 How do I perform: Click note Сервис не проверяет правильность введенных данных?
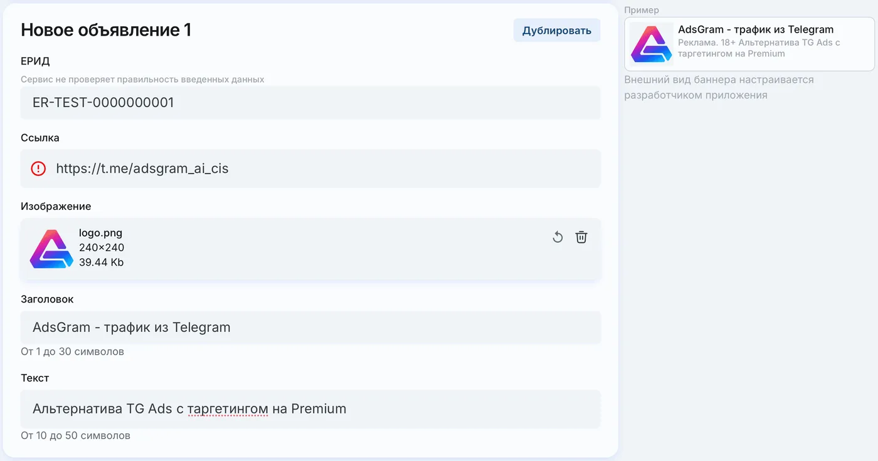point(142,80)
